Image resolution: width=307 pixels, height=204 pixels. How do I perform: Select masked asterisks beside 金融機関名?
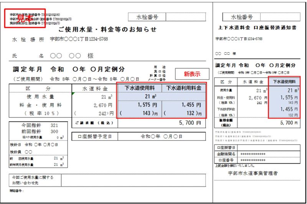tap(253, 154)
